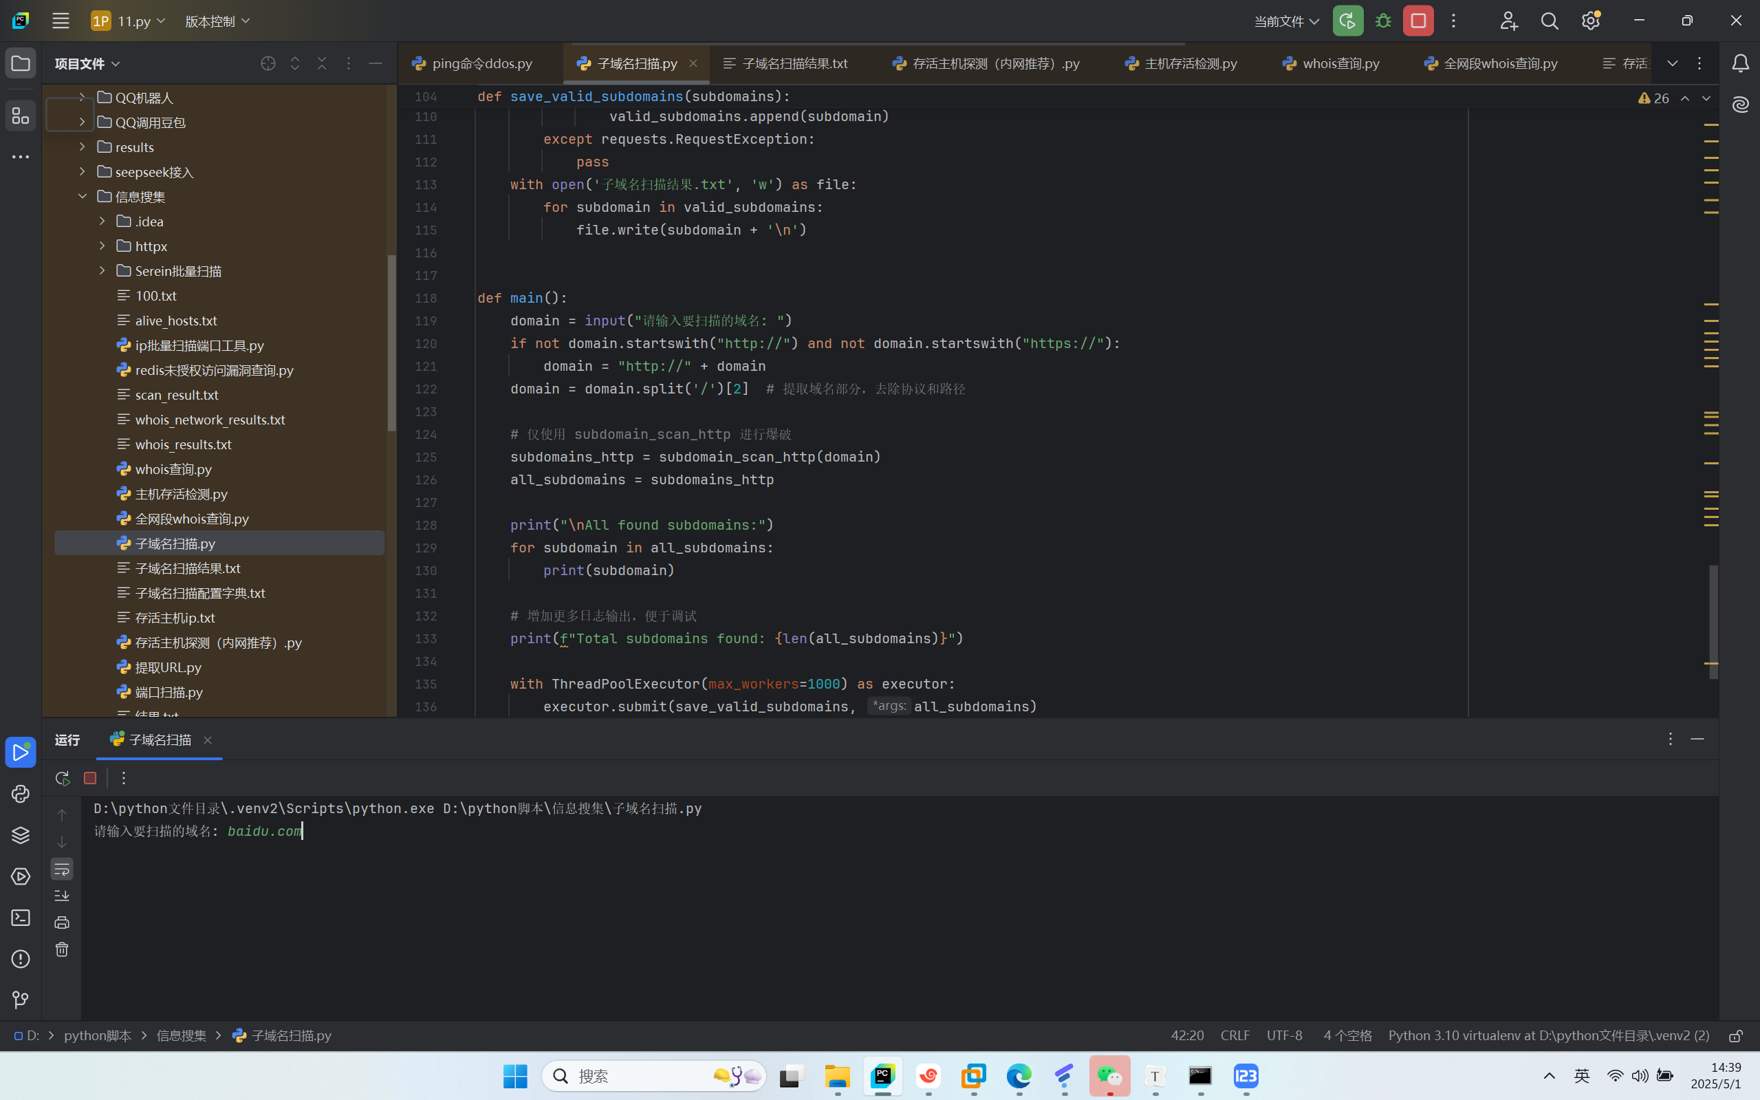1760x1100 pixels.
Task: Switch to 子域名扫描结果.txt tab
Action: 794,63
